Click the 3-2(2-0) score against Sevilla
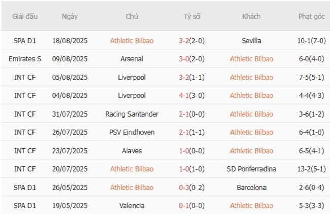This screenshot has height=214, width=330. pos(192,41)
